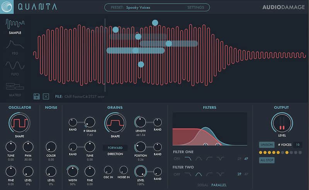Image resolution: width=309 pixels, height=190 pixels.
Task: Click the filter display graph
Action: click(210, 129)
